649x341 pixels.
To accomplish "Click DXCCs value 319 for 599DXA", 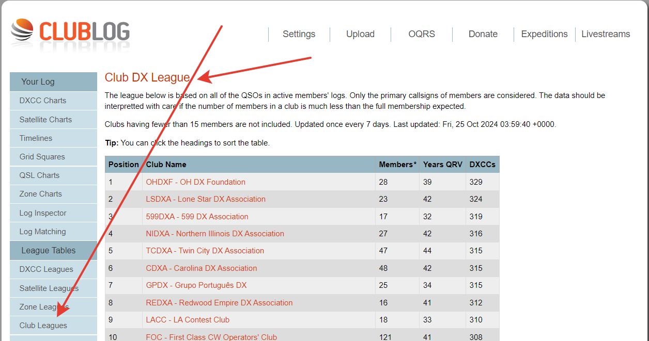I will click(476, 217).
